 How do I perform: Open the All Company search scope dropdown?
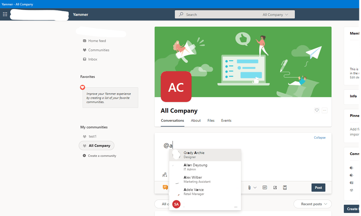275,14
